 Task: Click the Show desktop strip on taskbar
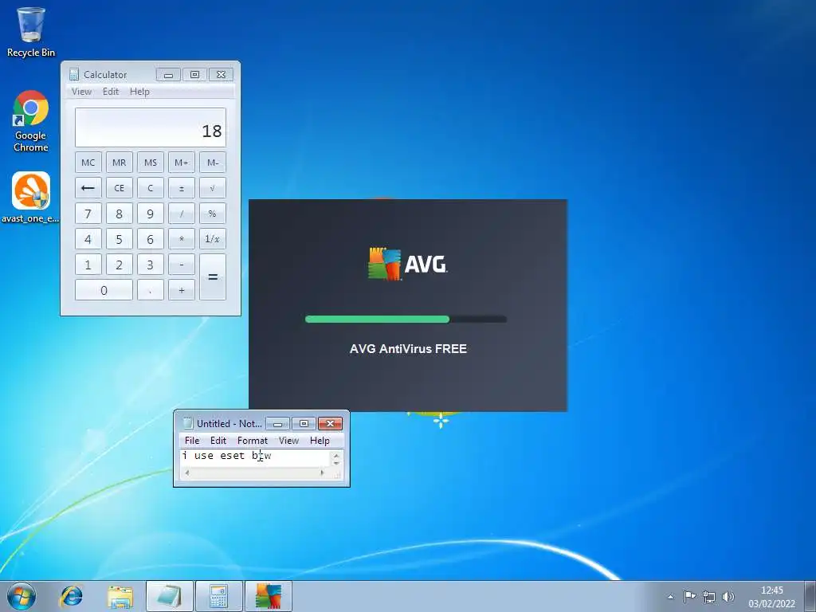coord(810,596)
